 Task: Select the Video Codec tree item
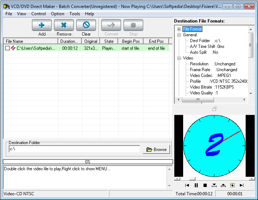tap(210, 75)
